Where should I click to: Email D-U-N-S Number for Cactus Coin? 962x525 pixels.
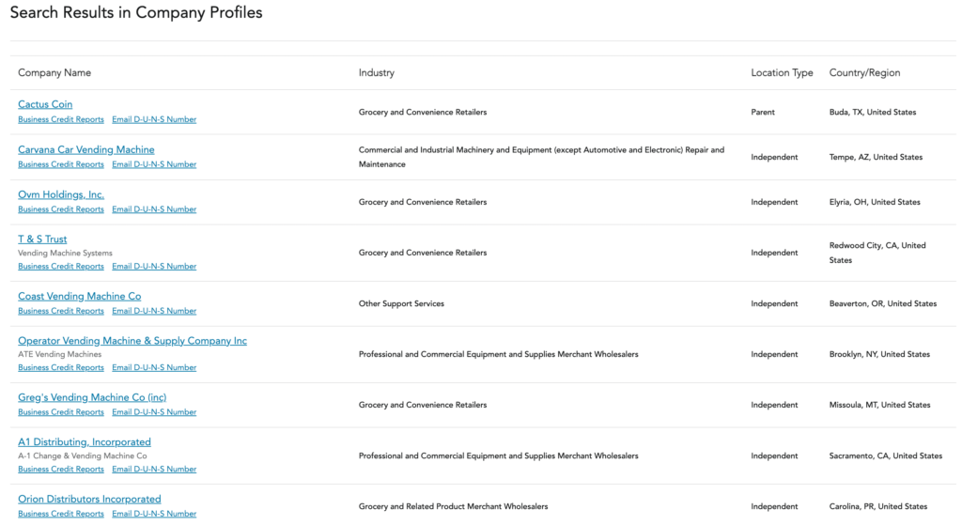pos(154,119)
